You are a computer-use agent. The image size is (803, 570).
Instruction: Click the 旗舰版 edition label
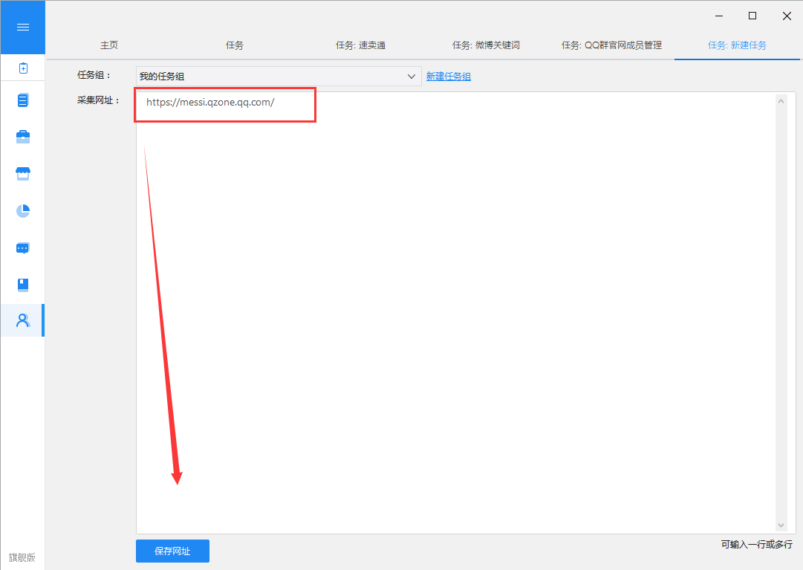tap(22, 557)
